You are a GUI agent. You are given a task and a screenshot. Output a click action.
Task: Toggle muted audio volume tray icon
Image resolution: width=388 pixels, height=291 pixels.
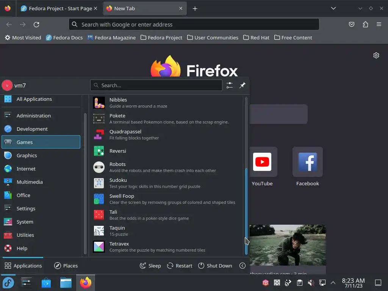(x=311, y=283)
